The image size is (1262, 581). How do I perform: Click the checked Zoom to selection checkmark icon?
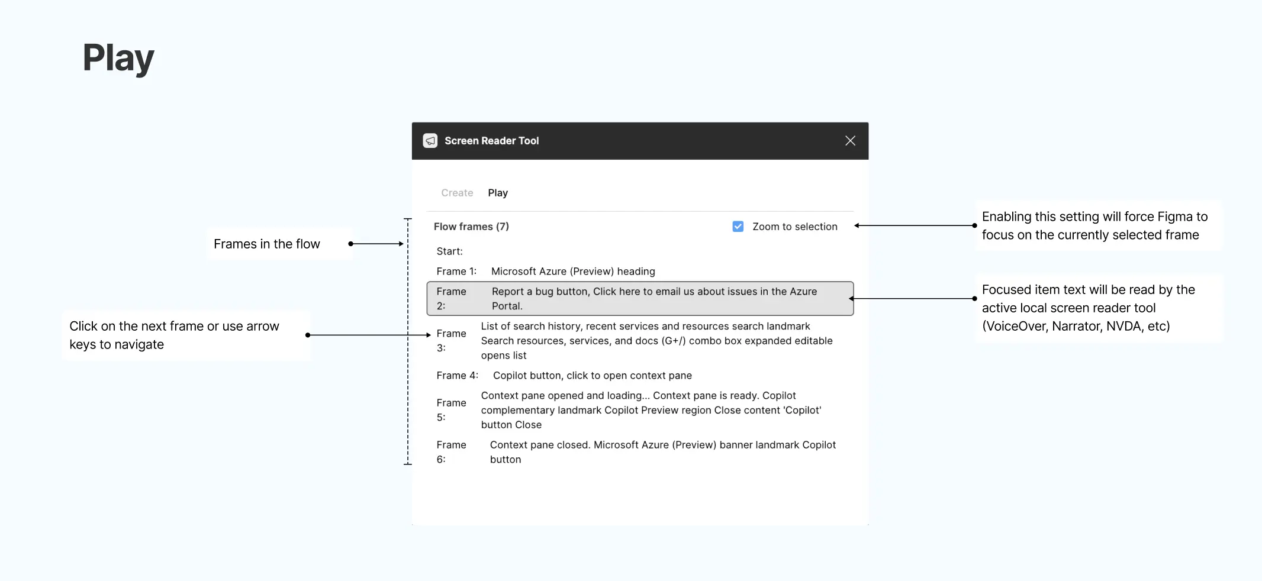click(738, 226)
